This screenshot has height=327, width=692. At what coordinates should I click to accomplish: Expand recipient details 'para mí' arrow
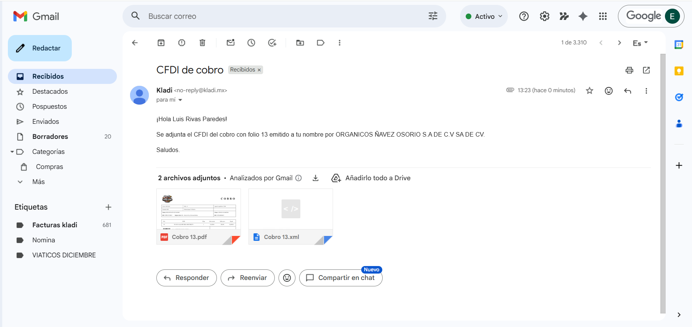(x=180, y=100)
